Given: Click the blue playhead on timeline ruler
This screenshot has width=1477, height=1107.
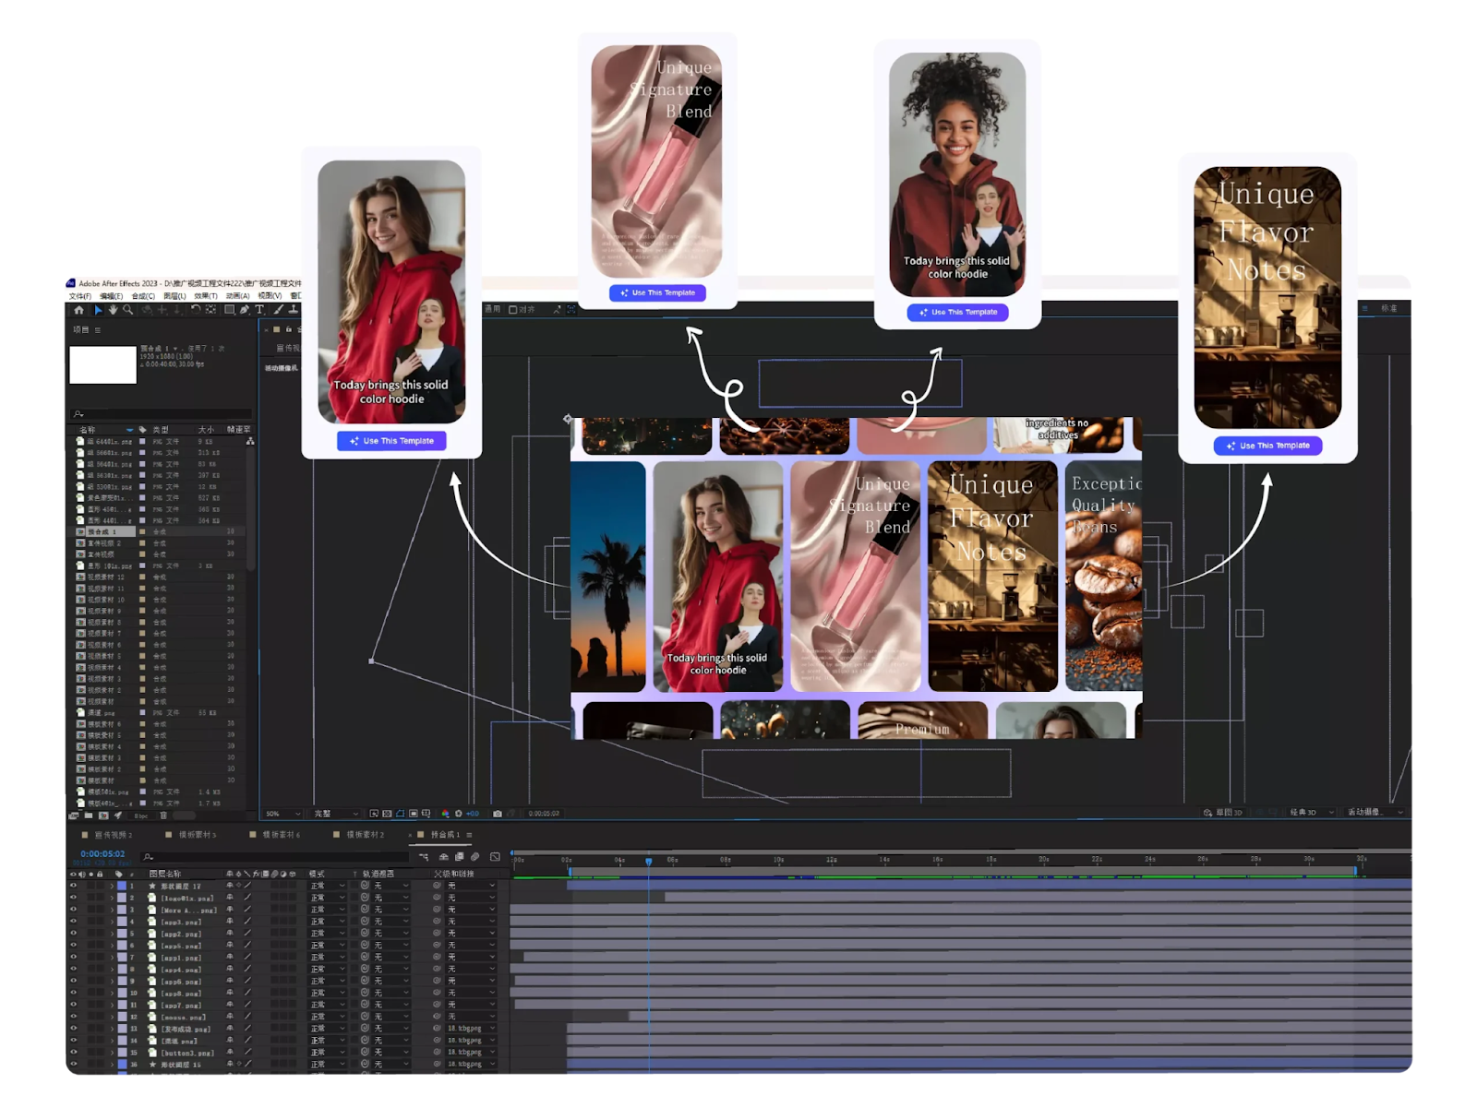Looking at the screenshot, I should pyautogui.click(x=649, y=862).
